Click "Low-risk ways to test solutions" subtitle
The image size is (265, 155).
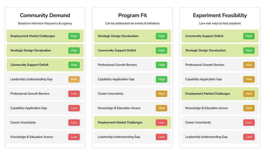tap(220, 23)
